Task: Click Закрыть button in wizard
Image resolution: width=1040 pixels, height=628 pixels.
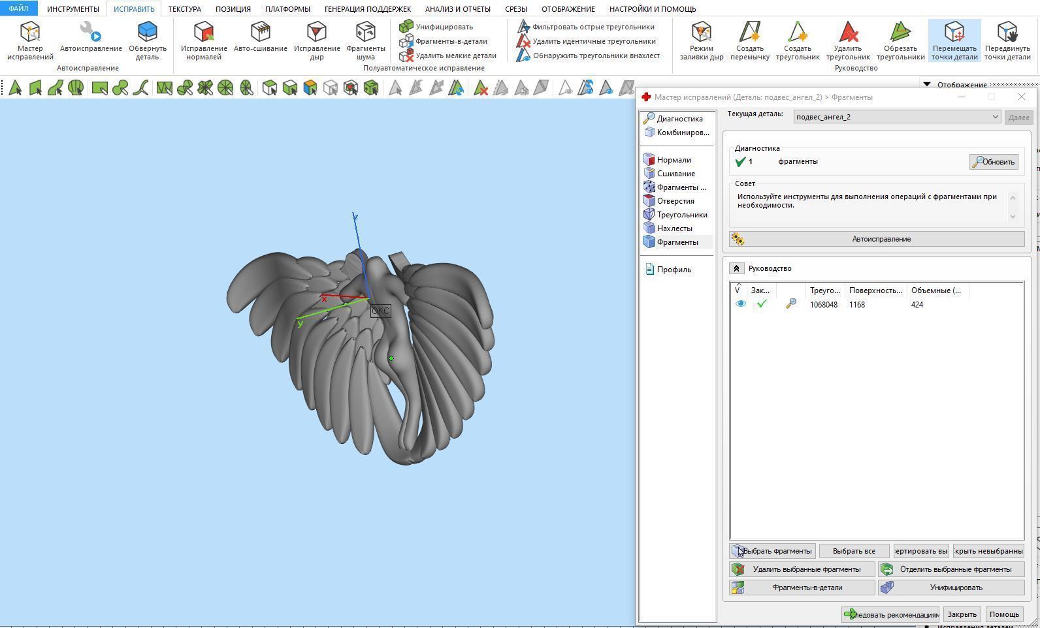Action: pyautogui.click(x=962, y=614)
